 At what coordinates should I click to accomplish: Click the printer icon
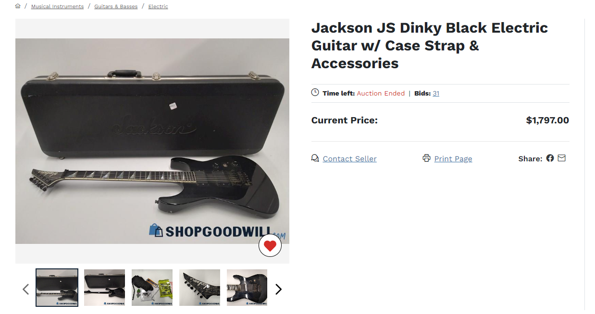coord(426,158)
